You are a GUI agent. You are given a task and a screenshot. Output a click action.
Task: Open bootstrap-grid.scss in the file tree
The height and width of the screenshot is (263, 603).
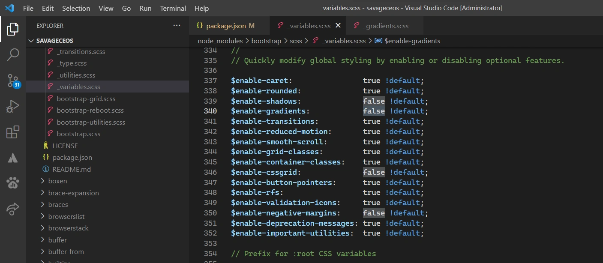point(86,99)
